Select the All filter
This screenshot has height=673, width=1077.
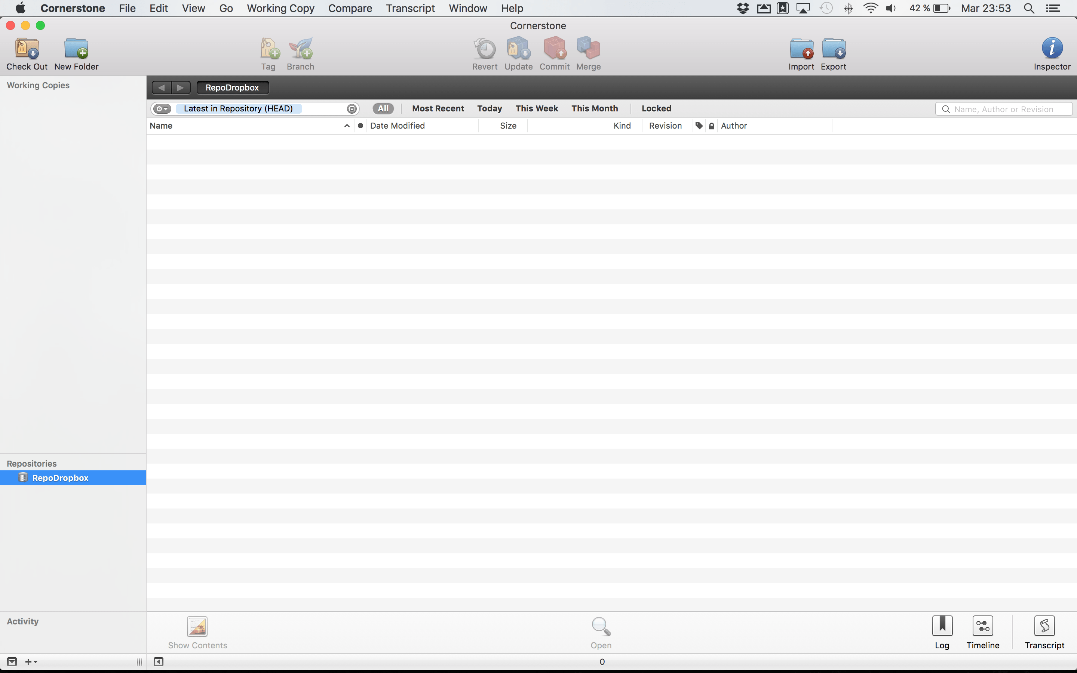point(383,108)
